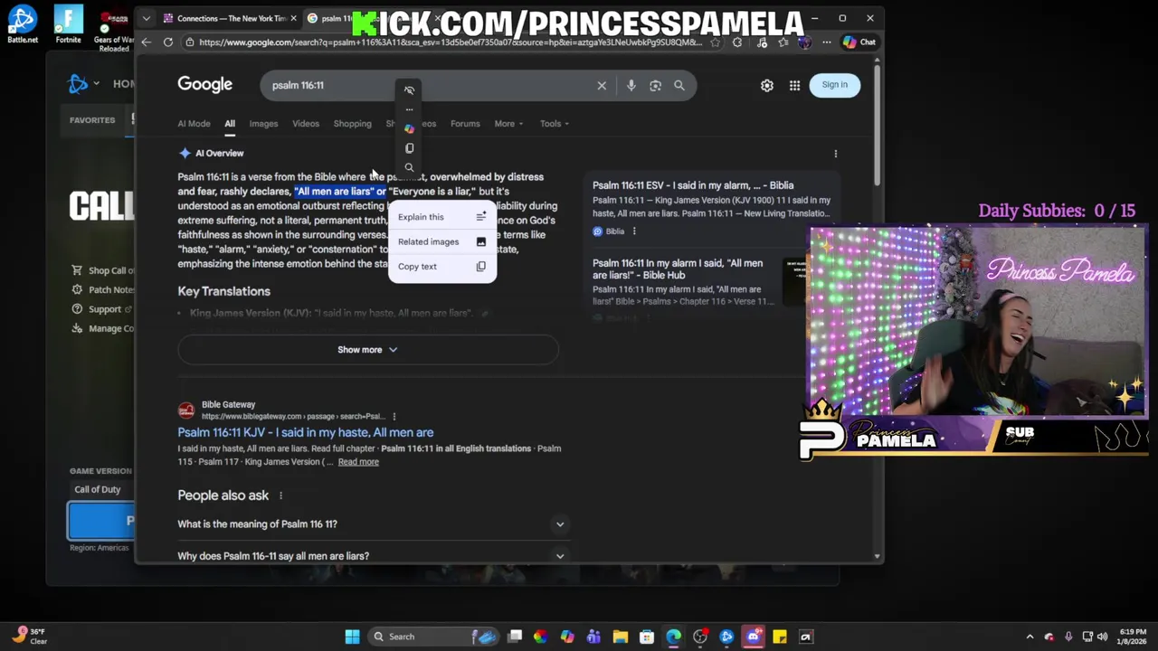
Task: Click in the Google search input field
Action: (x=430, y=85)
